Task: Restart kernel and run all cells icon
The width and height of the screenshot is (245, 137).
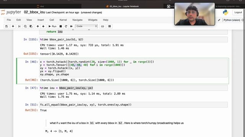Action: pos(71,26)
